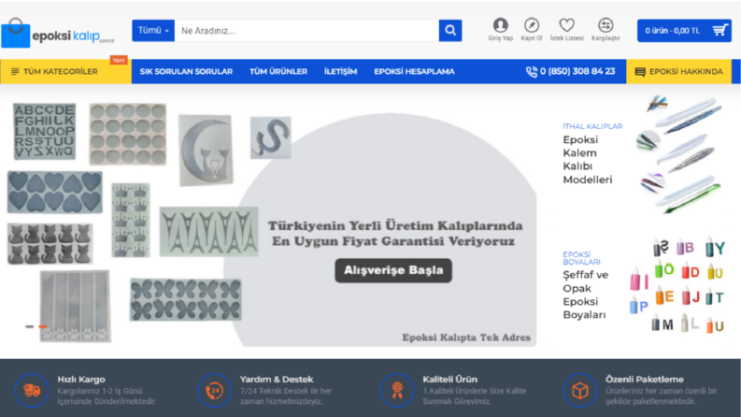
Task: Click the Hızlı Kargo truck icon
Action: point(32,390)
